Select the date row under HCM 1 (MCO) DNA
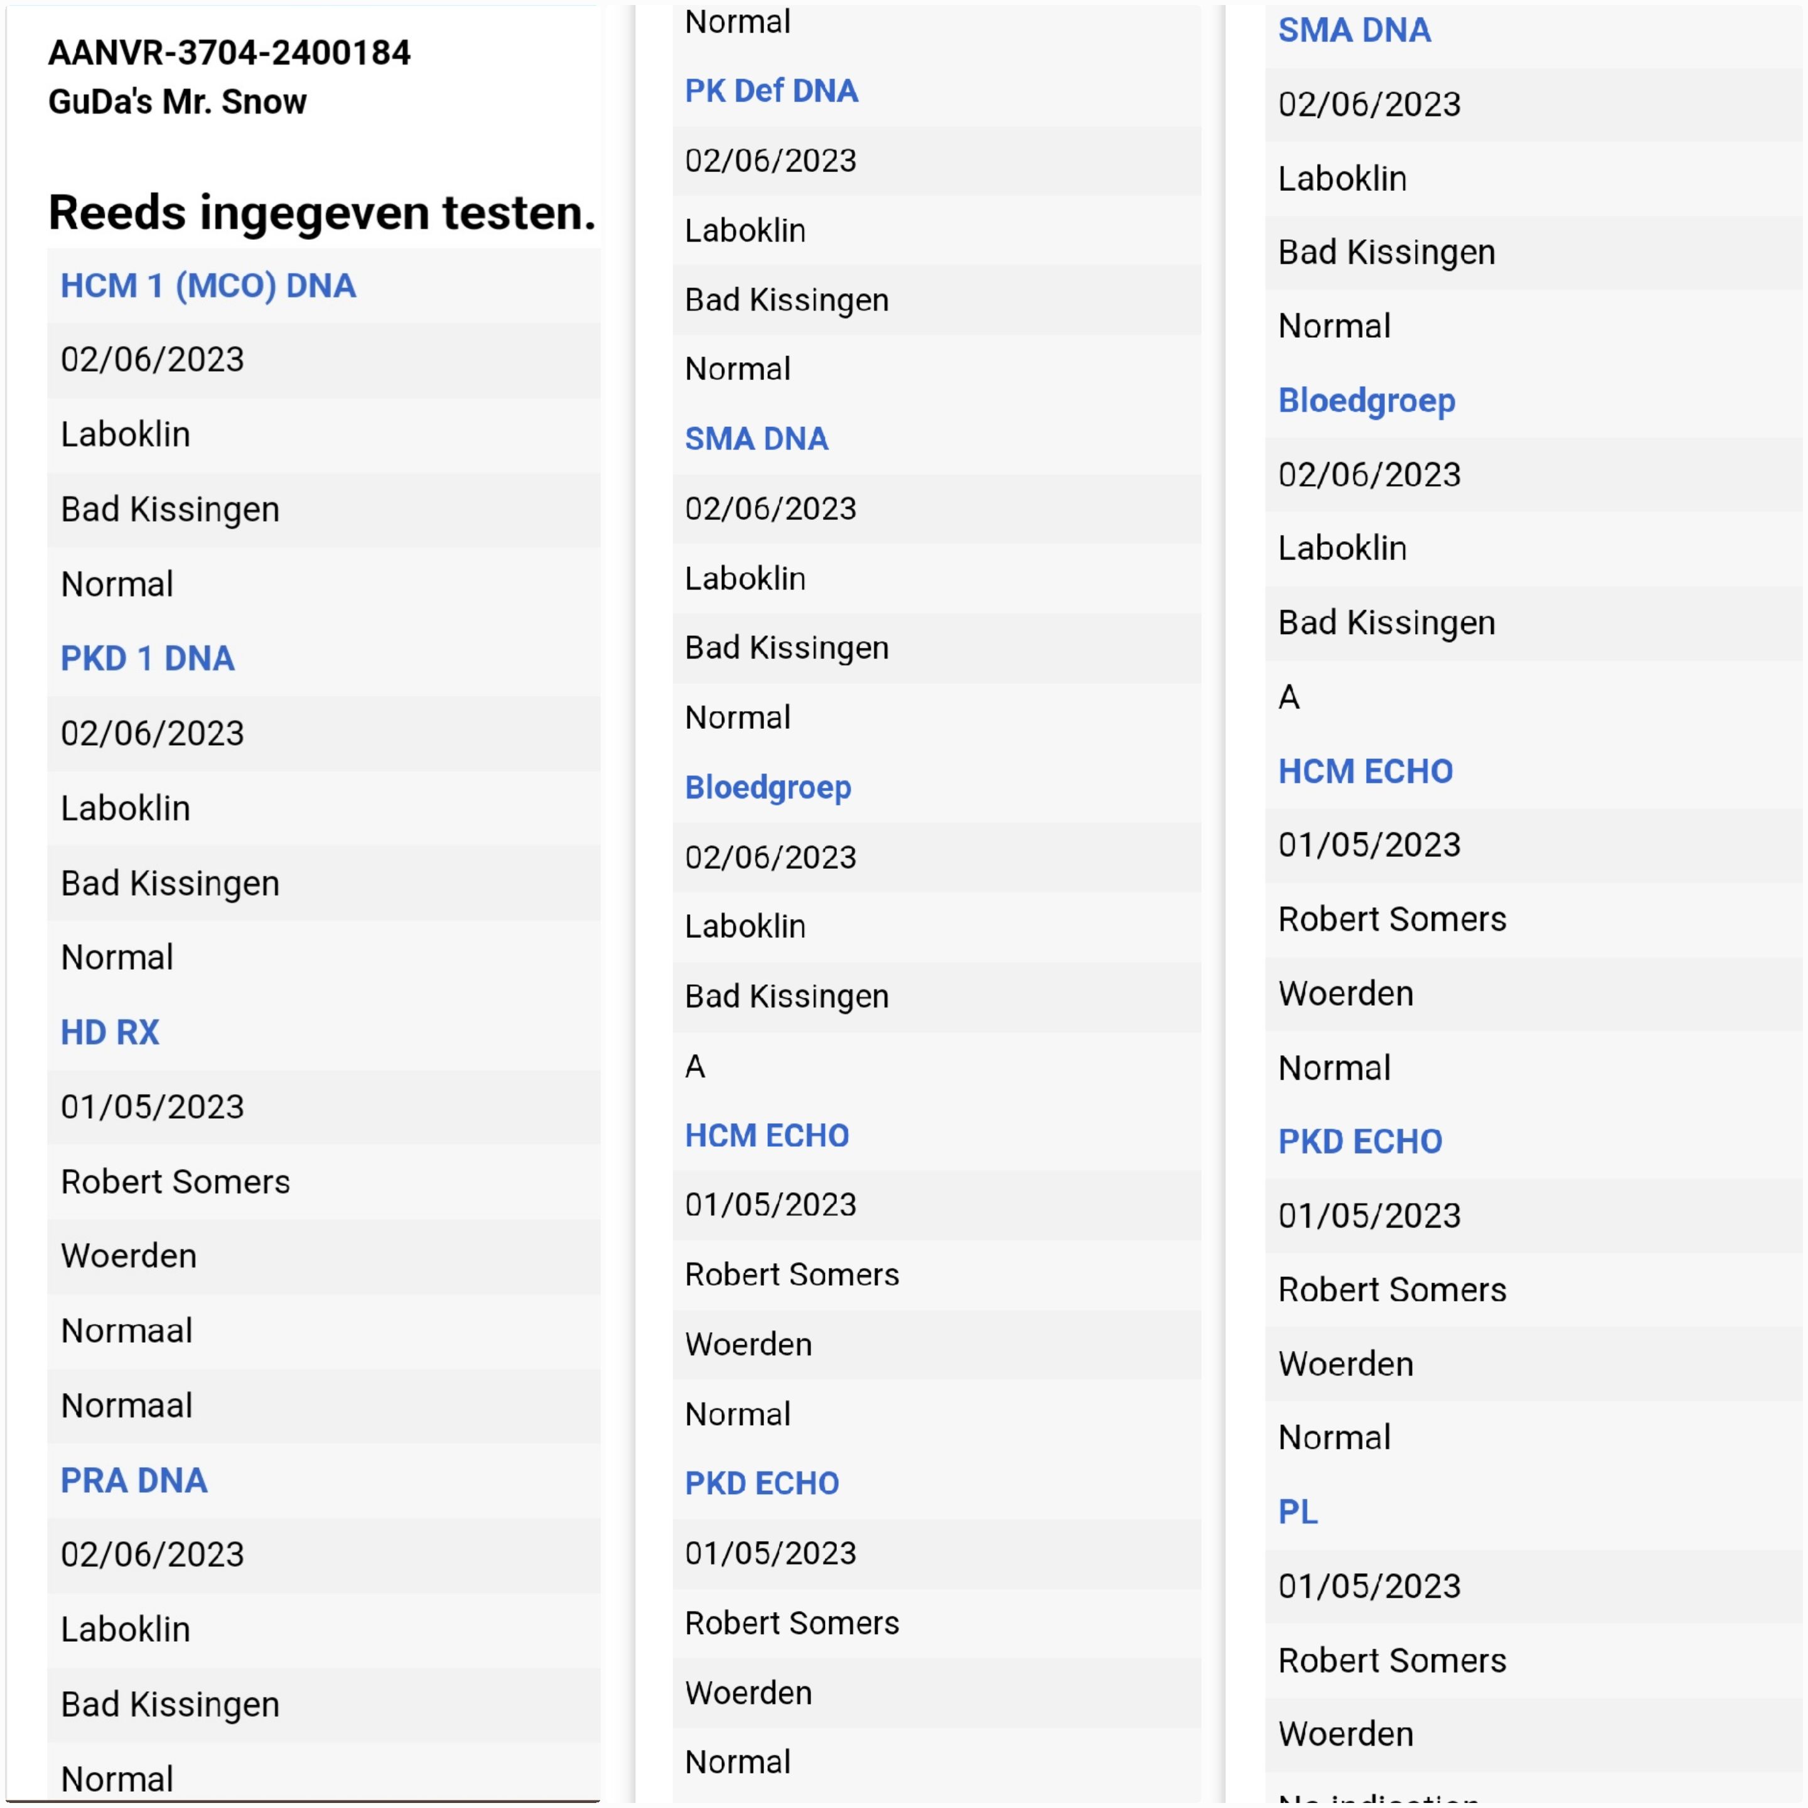The image size is (1808, 1808). tap(153, 359)
